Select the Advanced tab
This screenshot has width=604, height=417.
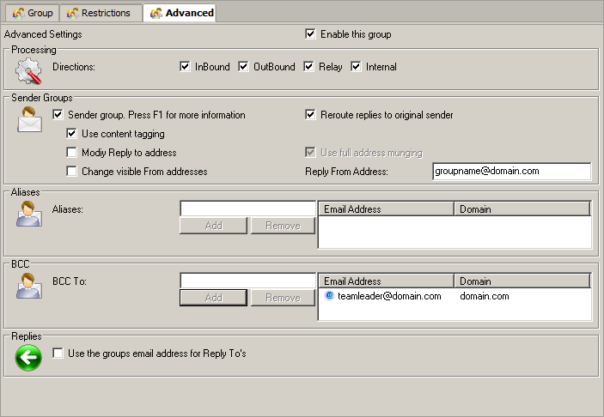coord(181,13)
